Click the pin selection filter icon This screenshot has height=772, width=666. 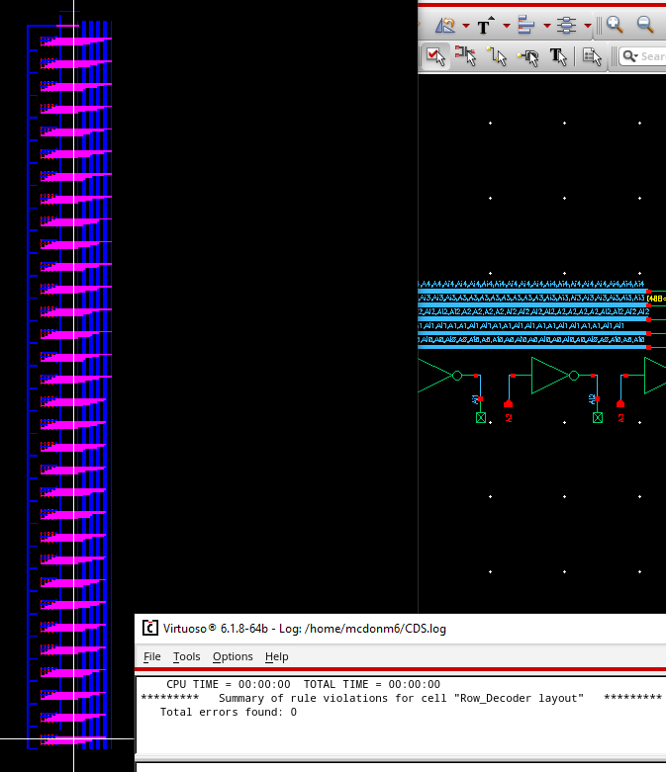coord(528,56)
